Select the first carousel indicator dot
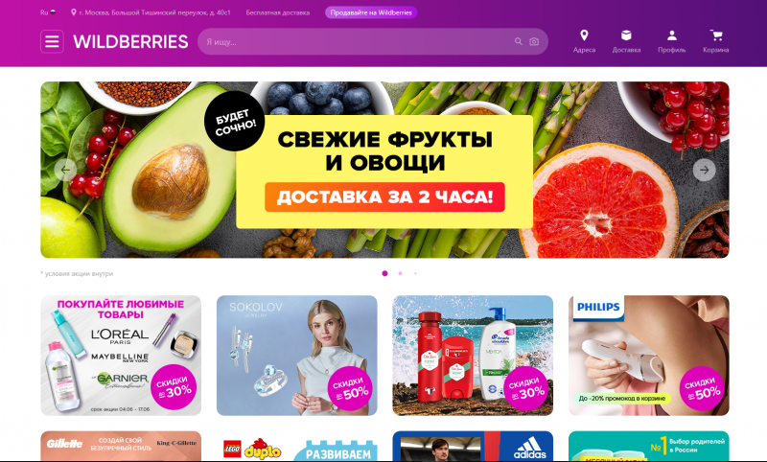This screenshot has width=767, height=462. pyautogui.click(x=385, y=273)
